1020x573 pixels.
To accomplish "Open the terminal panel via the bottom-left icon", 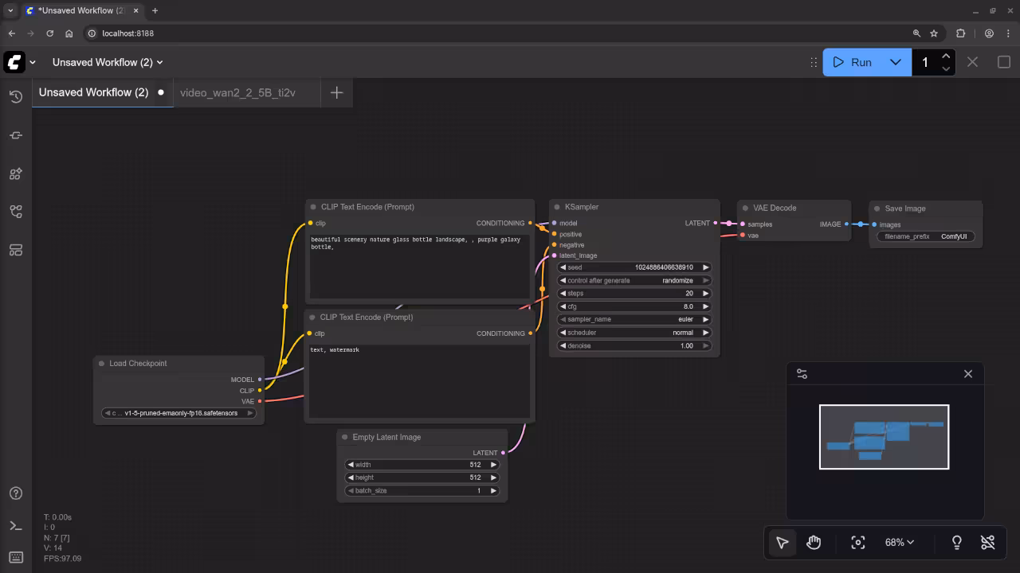I will [x=15, y=525].
